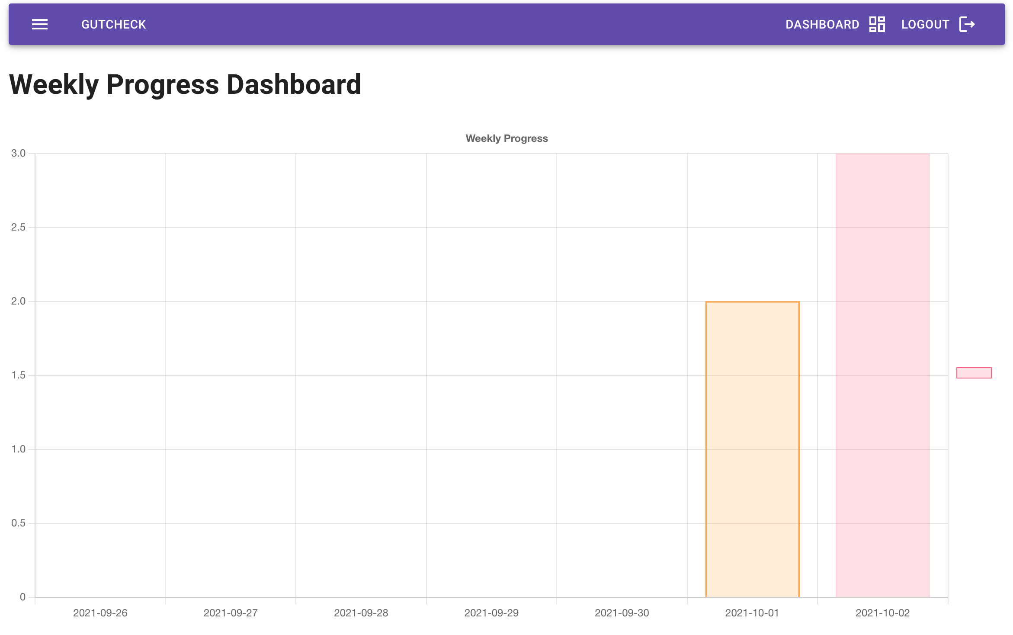Toggle the pink legend swatch
This screenshot has width=1013, height=635.
(974, 373)
